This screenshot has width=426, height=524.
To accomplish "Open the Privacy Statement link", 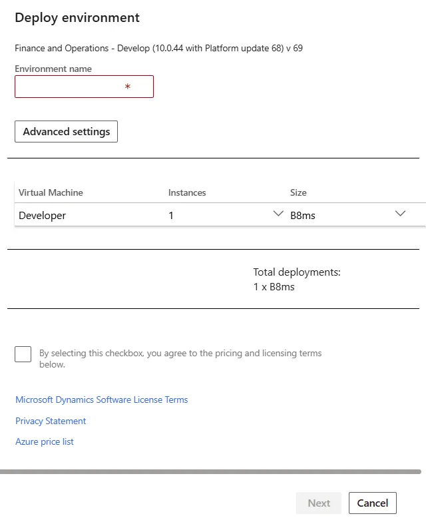I will pos(51,421).
